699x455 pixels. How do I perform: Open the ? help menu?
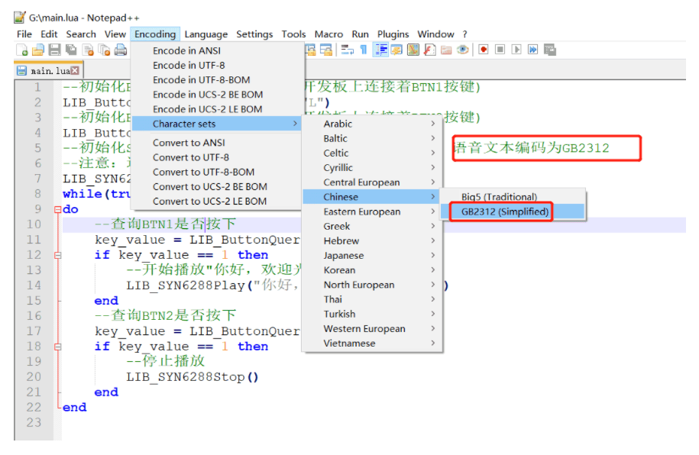pos(465,34)
